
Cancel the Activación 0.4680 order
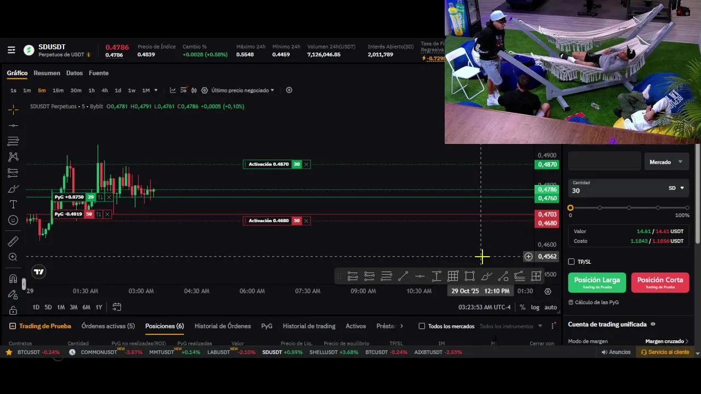click(x=306, y=221)
